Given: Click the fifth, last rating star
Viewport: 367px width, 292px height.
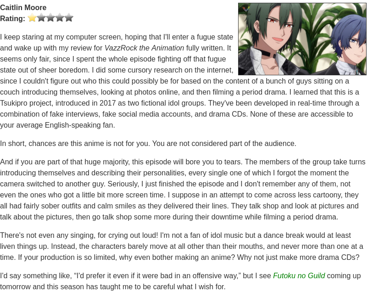Looking at the screenshot, I should click(x=69, y=17).
